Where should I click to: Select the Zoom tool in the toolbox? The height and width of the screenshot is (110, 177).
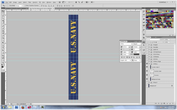pyautogui.click(x=3, y=63)
